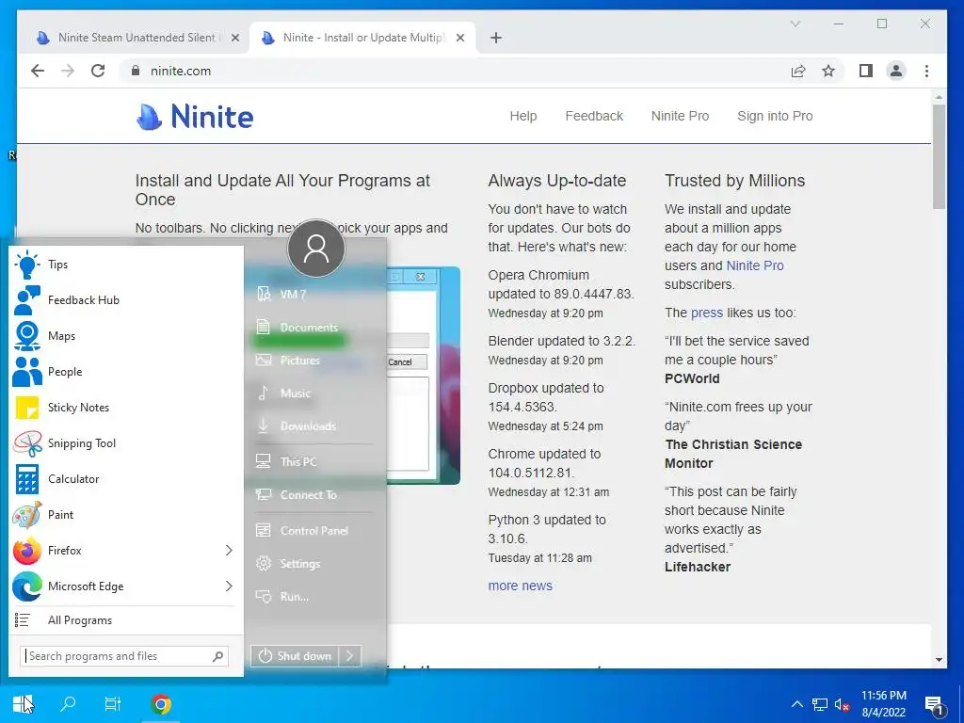Image resolution: width=964 pixels, height=723 pixels.
Task: Click the user account avatar picture
Action: pos(316,249)
